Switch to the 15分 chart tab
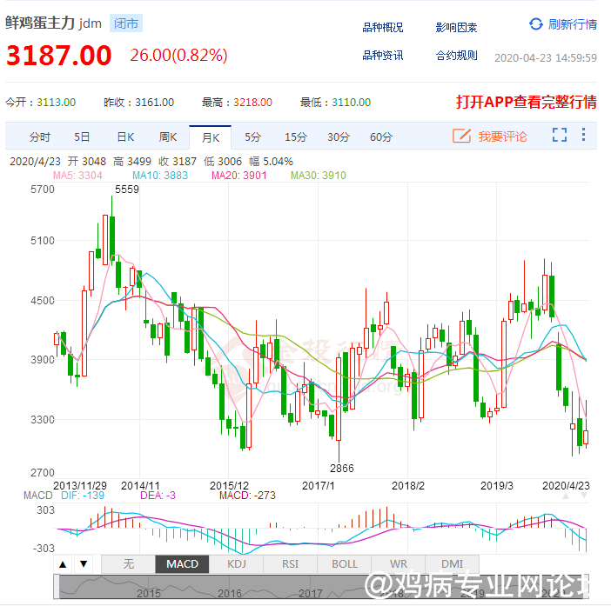This screenshot has height=606, width=611. point(296,137)
